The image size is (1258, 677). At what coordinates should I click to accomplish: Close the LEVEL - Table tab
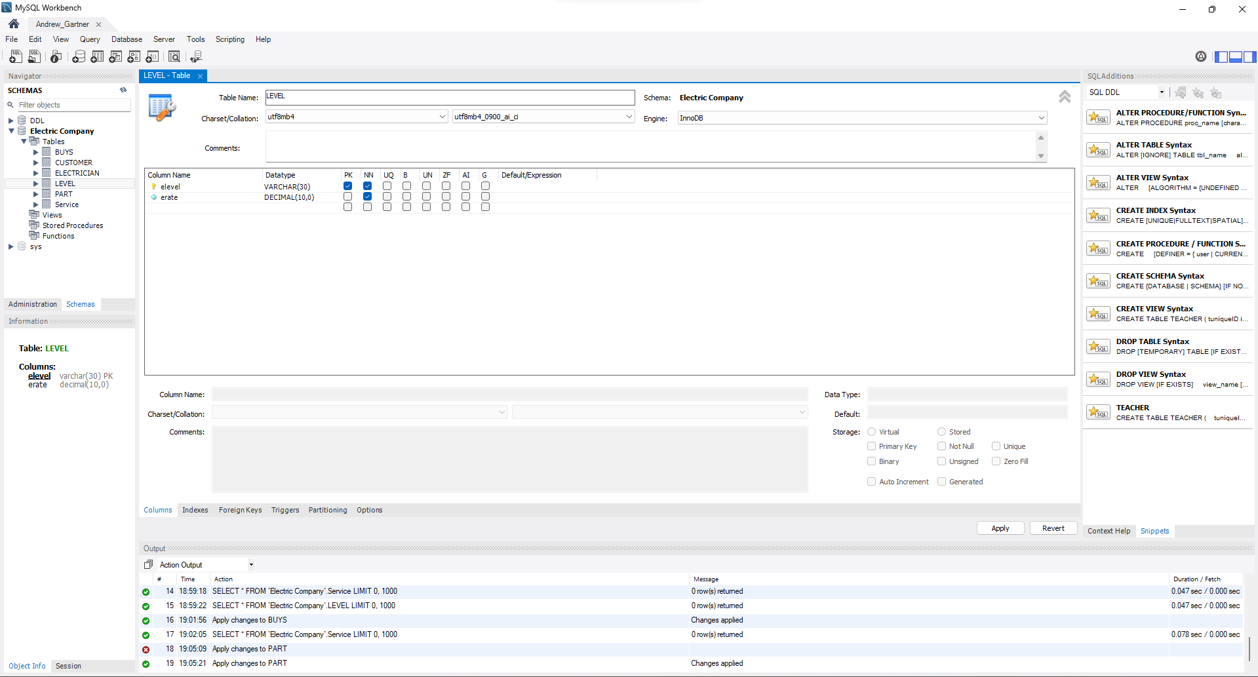pyautogui.click(x=200, y=76)
